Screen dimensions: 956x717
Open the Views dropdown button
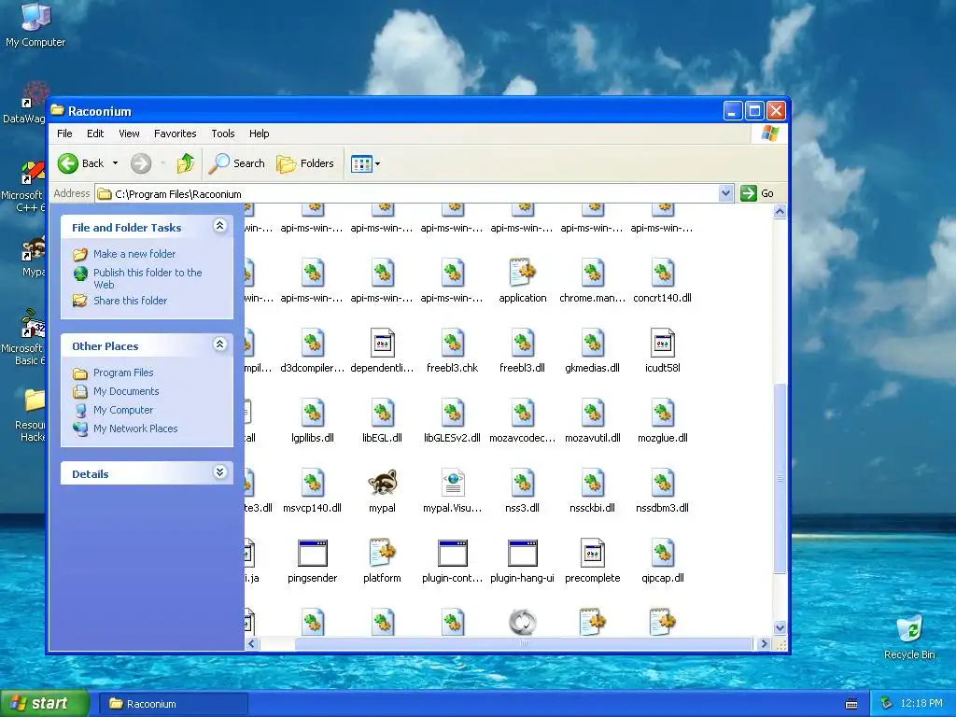click(365, 163)
